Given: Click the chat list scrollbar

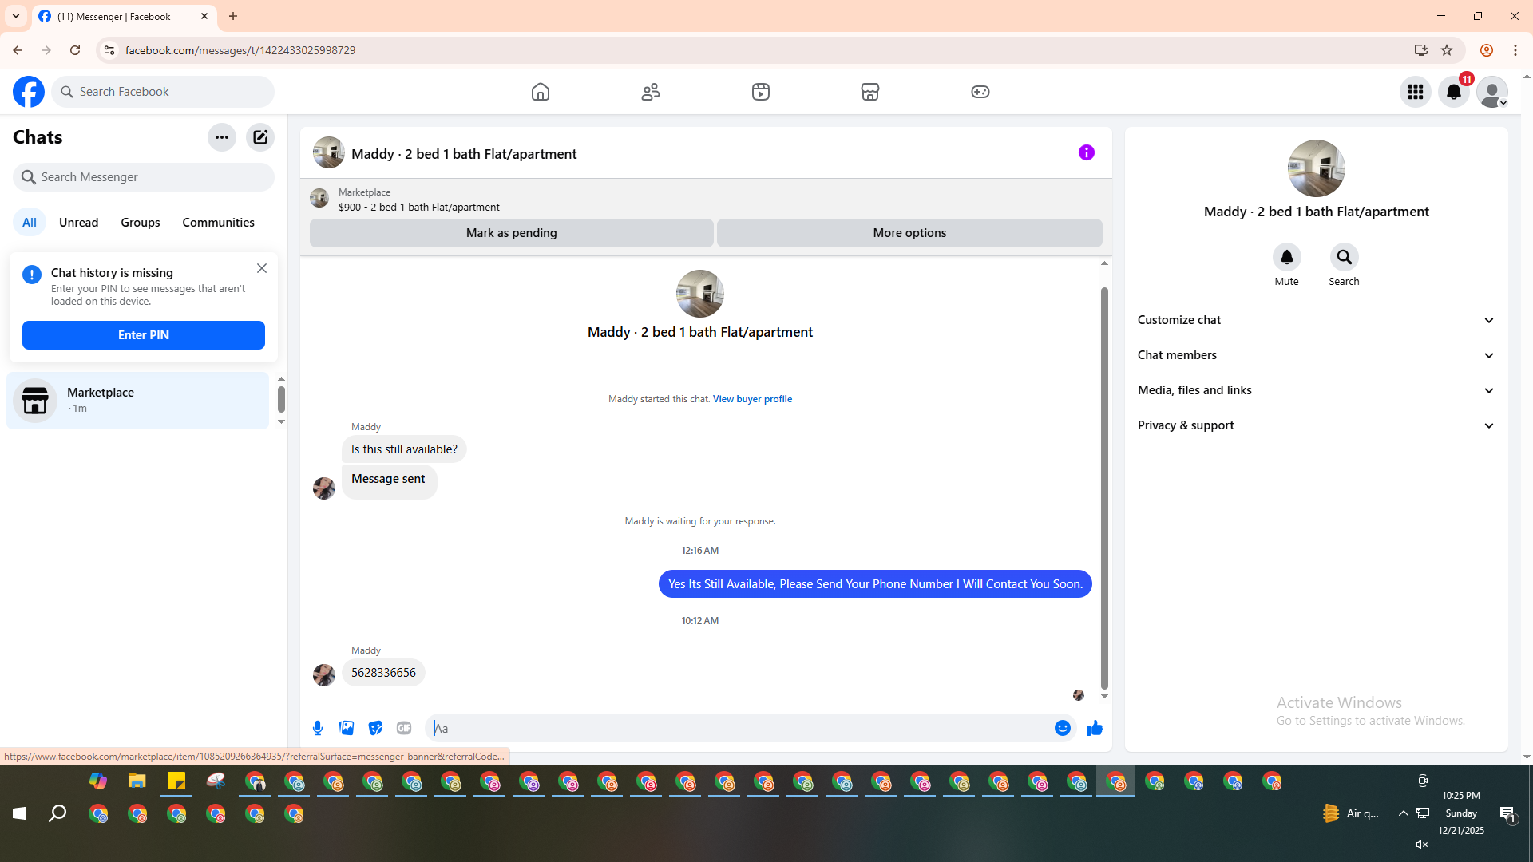Looking at the screenshot, I should 281,399.
